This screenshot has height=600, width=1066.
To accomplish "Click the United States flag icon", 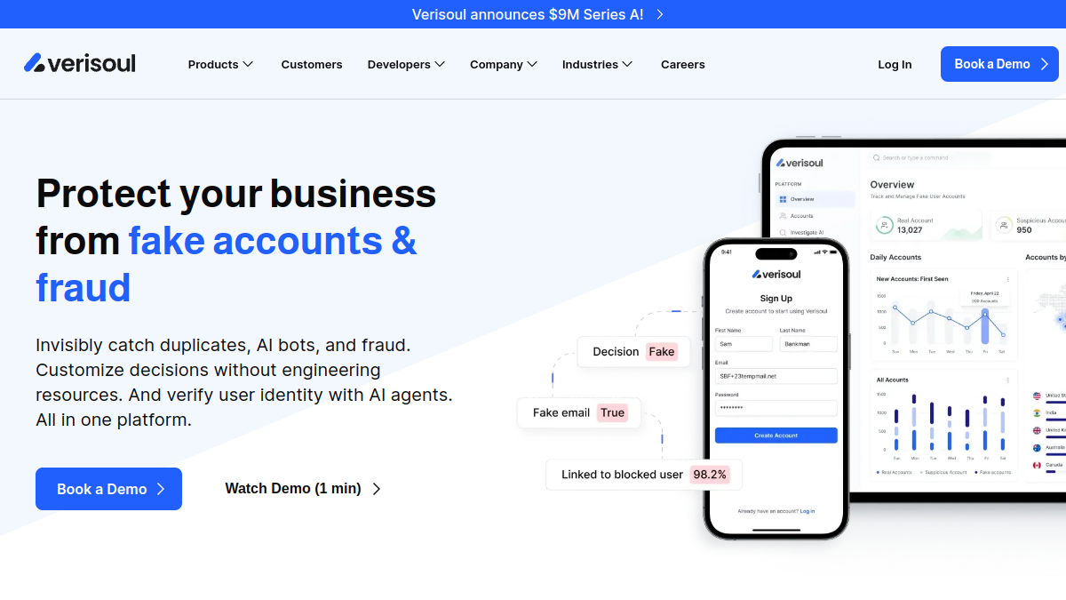I will click(x=1037, y=396).
